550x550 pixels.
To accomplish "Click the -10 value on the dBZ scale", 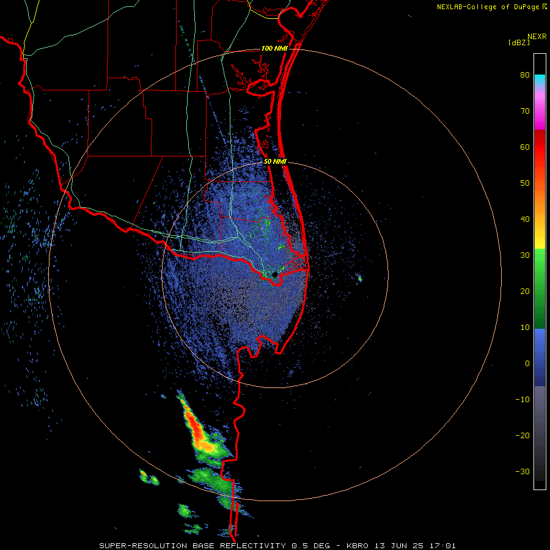I will [522, 400].
